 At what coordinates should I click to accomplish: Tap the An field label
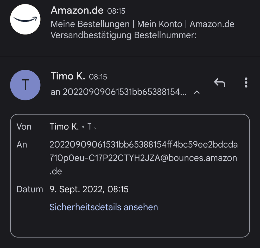point(22,144)
